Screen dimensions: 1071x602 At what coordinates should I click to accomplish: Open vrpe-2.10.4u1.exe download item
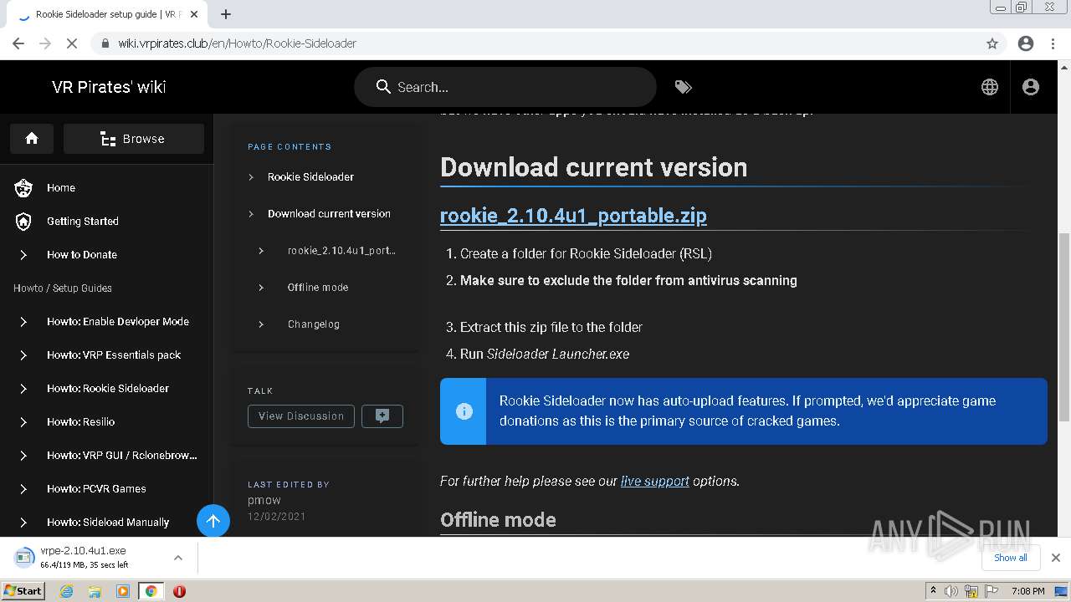pos(84,558)
